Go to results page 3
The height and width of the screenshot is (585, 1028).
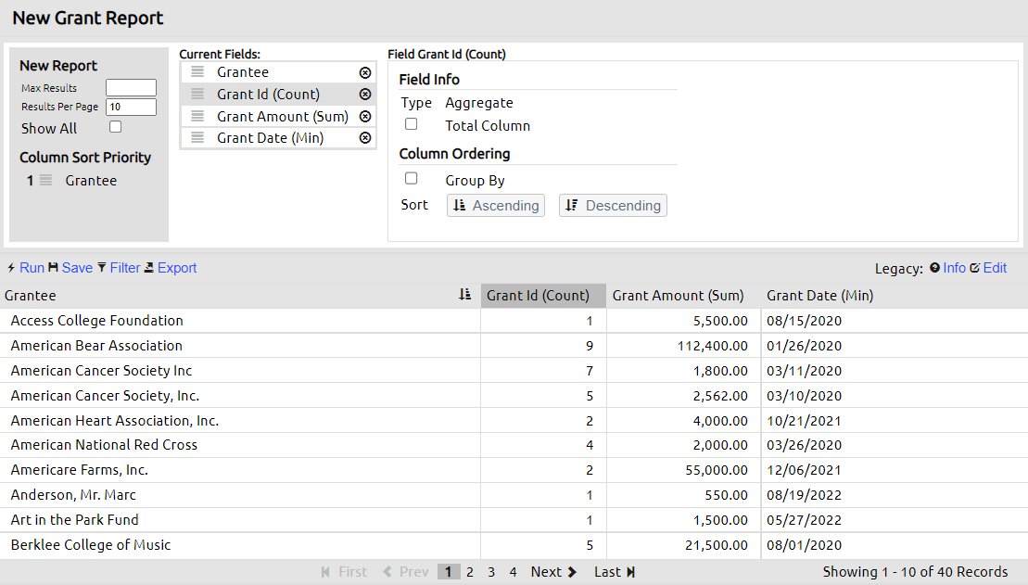click(x=491, y=572)
